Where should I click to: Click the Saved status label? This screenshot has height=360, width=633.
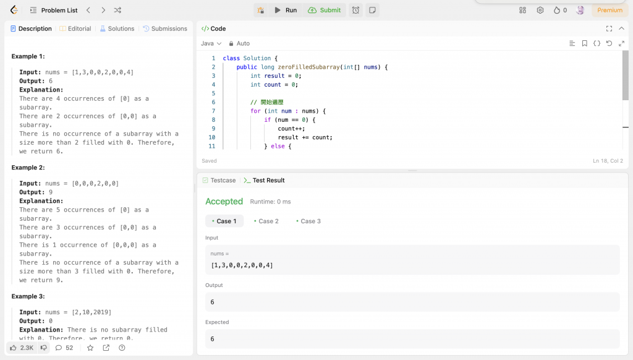tap(209, 161)
